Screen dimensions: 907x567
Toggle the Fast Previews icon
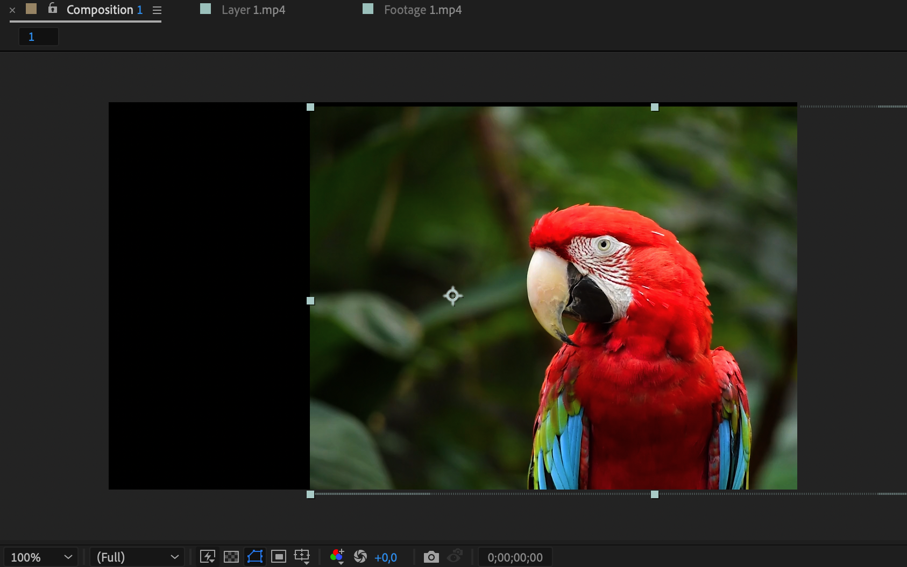[208, 557]
